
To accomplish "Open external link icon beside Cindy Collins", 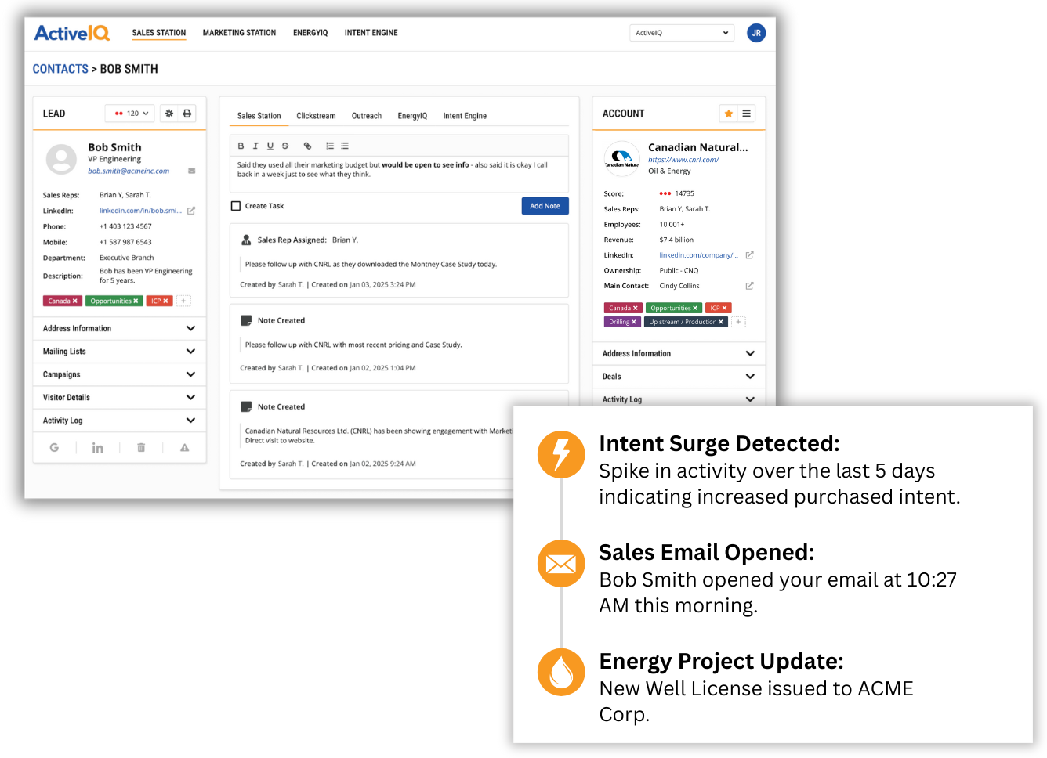I will 749,286.
